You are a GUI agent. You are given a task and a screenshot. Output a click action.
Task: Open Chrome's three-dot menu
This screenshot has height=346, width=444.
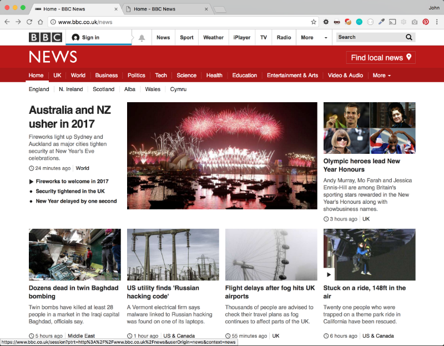[x=437, y=22]
